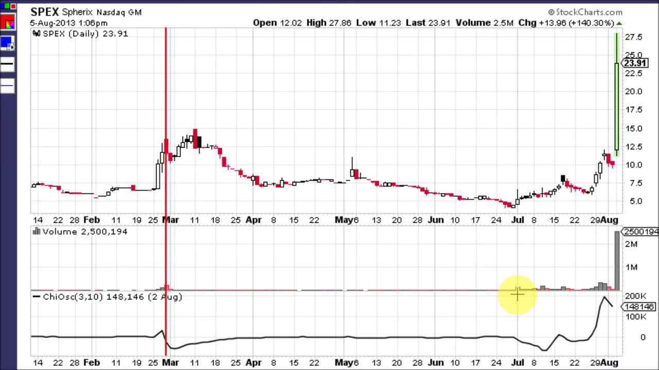Click the StockCharts.com label
The height and width of the screenshot is (370, 659).
pos(585,12)
